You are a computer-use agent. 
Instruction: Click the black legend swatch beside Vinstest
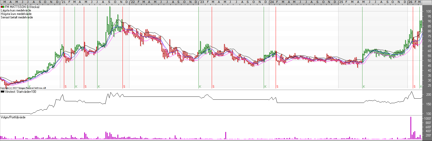pos(3,92)
